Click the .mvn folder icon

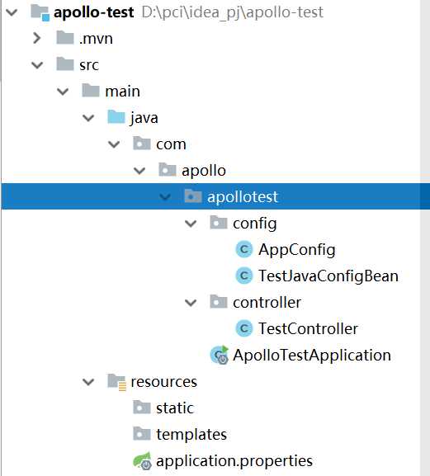pyautogui.click(x=65, y=38)
